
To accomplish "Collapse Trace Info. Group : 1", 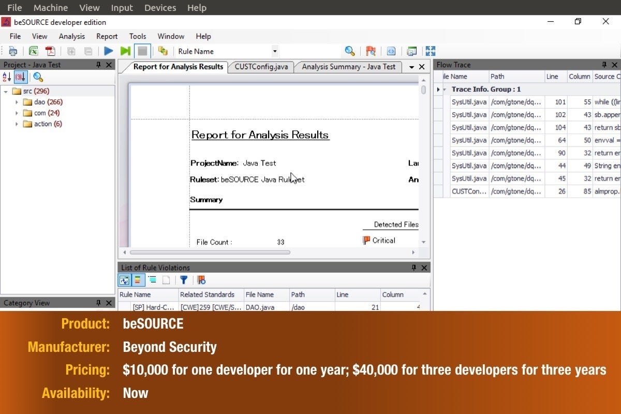I will click(445, 89).
